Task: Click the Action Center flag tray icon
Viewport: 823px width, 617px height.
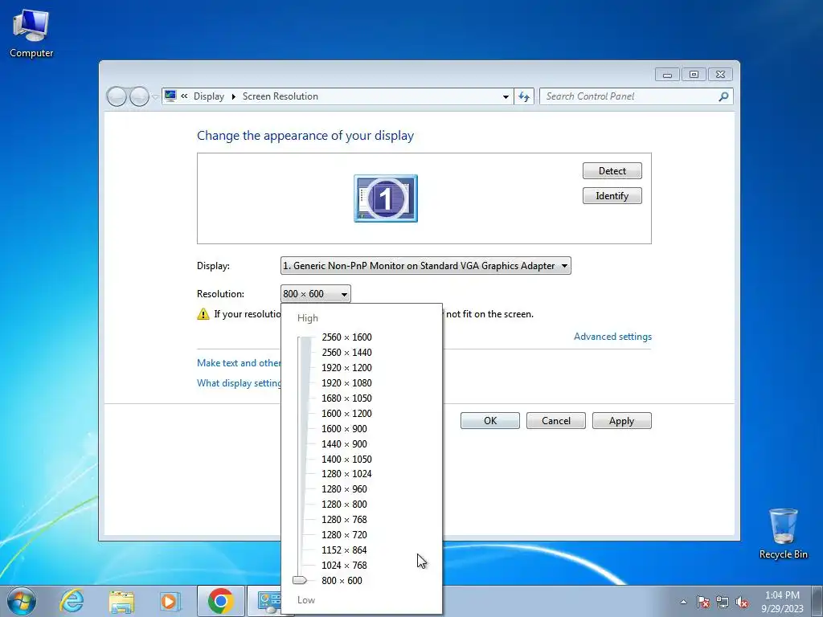Action: click(703, 602)
